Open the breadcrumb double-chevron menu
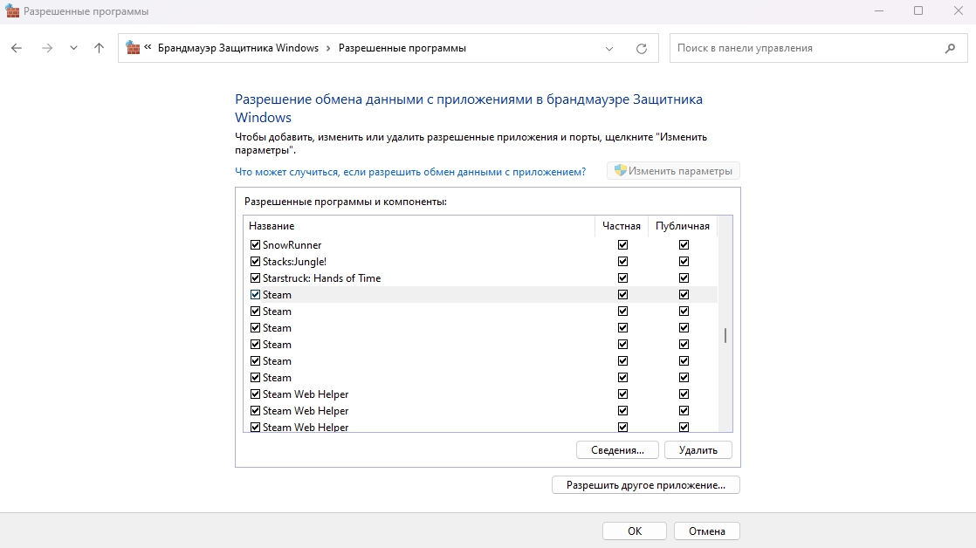 [148, 47]
